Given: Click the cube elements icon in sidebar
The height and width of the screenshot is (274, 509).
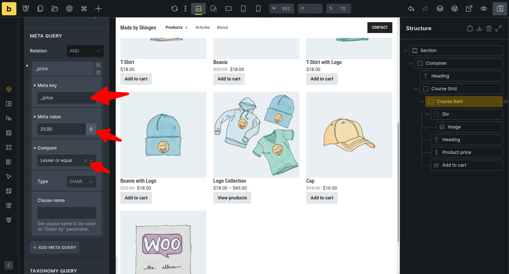Looking at the screenshot, I should pyautogui.click(x=9, y=89).
